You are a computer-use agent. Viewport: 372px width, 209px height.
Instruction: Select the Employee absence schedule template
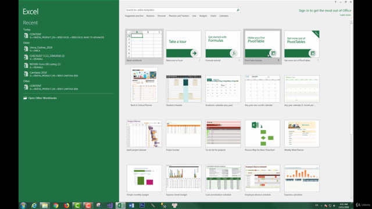pos(262,178)
